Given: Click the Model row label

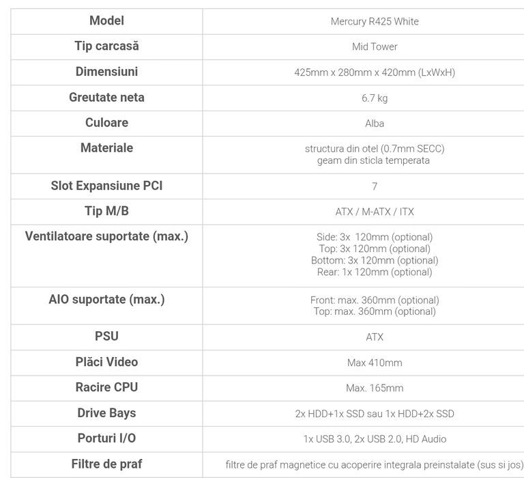Looking at the screenshot, I should (x=106, y=20).
